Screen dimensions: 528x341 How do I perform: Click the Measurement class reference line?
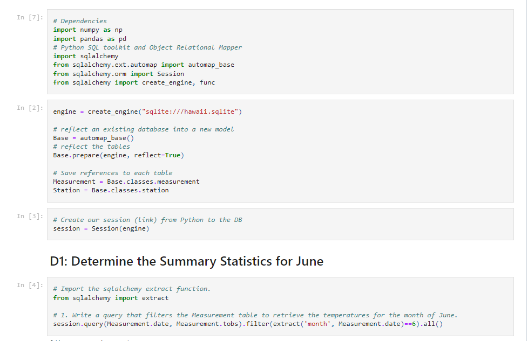pos(126,182)
